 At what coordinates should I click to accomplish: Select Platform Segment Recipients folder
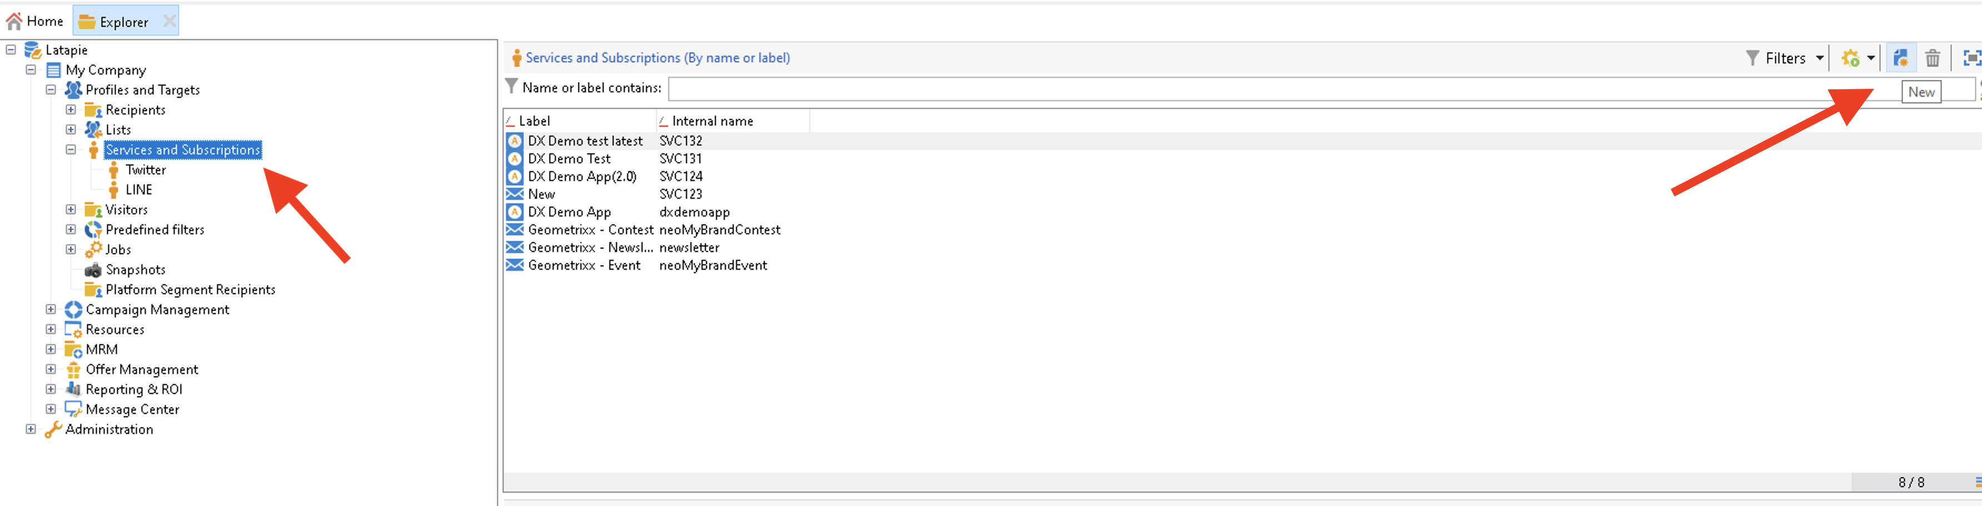(190, 290)
